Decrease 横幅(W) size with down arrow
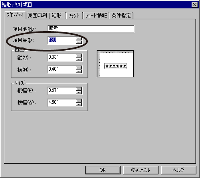The image size is (200, 178). (79, 104)
